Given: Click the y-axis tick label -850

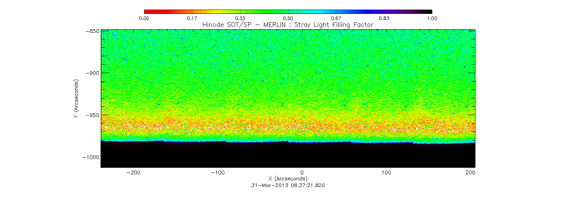Looking at the screenshot, I should [91, 31].
